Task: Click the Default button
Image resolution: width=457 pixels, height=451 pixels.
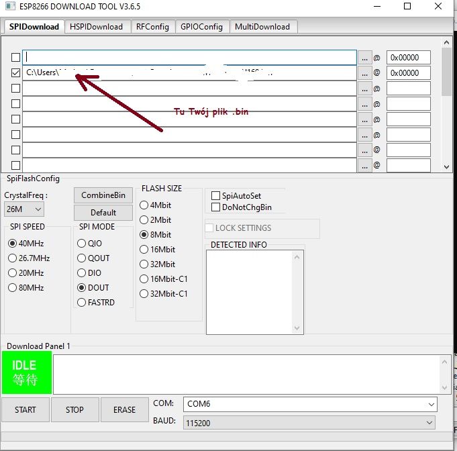Action: (x=103, y=213)
